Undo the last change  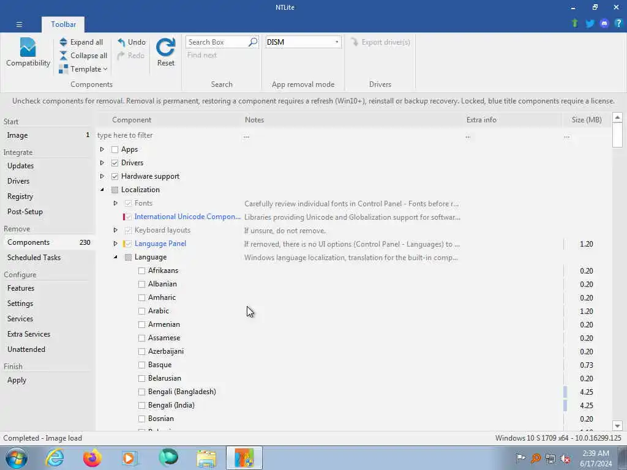click(132, 42)
